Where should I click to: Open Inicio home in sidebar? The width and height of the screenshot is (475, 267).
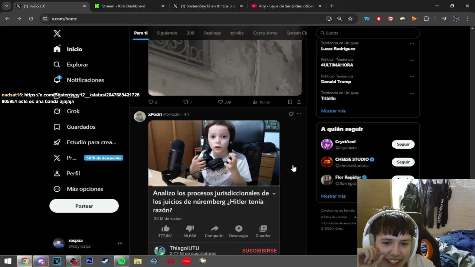tap(68, 49)
